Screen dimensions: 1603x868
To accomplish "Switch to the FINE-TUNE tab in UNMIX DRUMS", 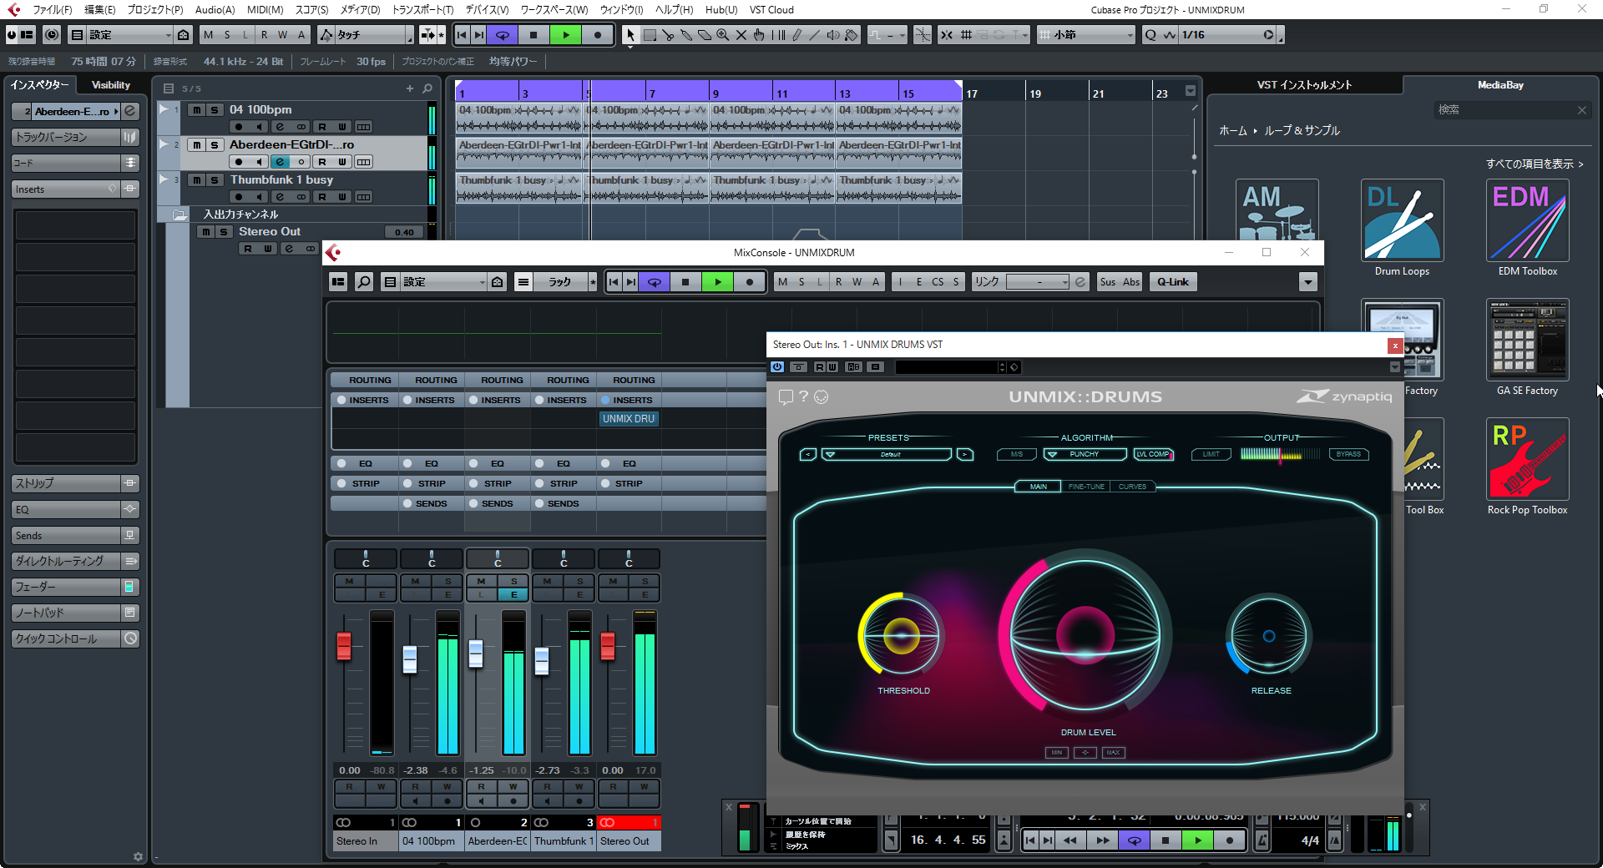I will 1086,487.
